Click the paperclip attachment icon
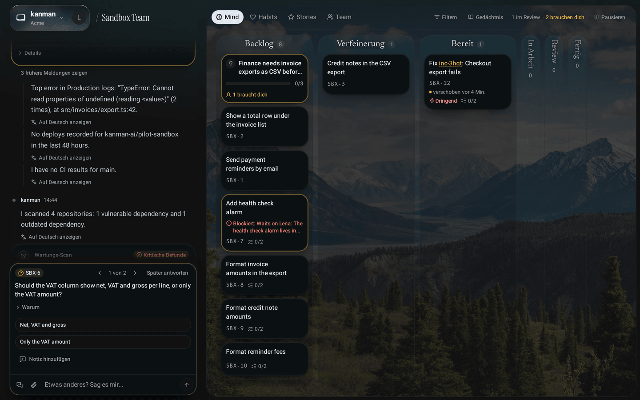The height and width of the screenshot is (400, 640). [34, 385]
